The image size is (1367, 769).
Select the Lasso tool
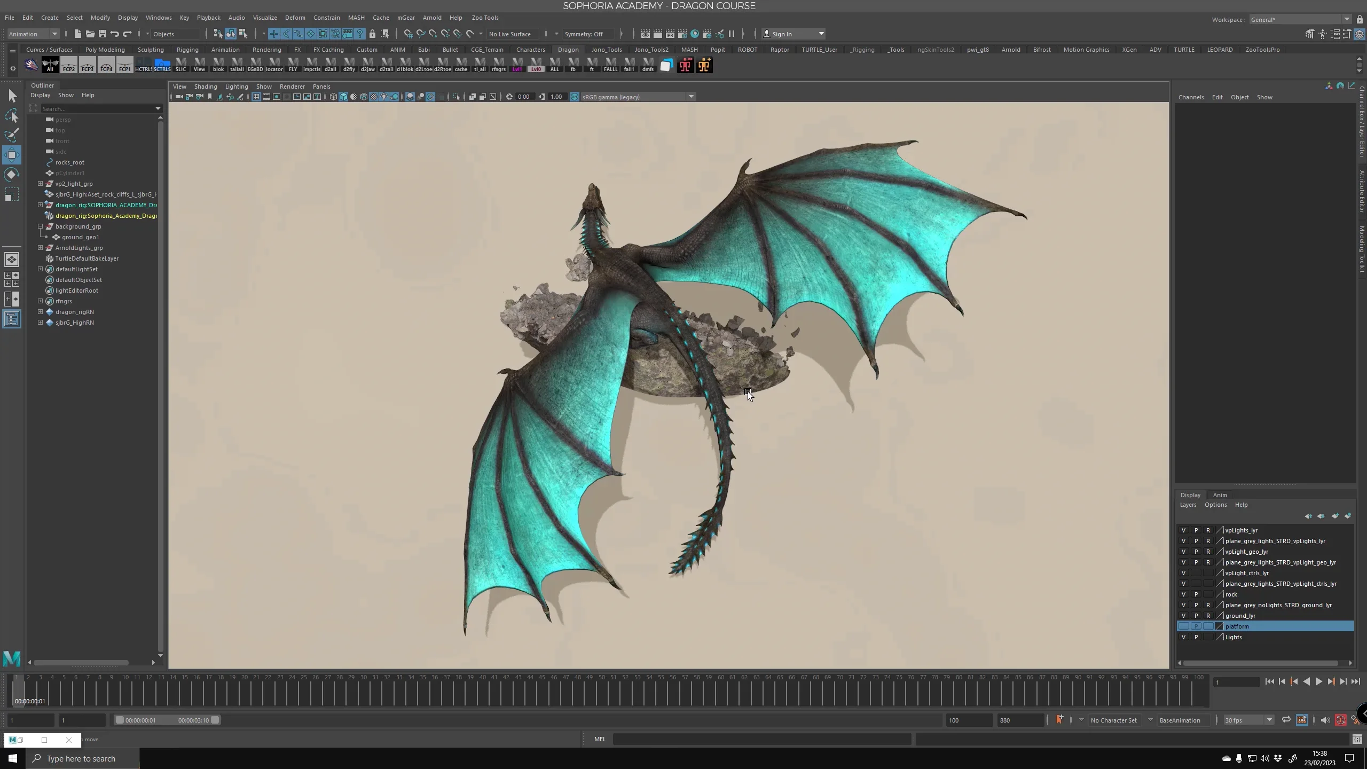[x=12, y=116]
